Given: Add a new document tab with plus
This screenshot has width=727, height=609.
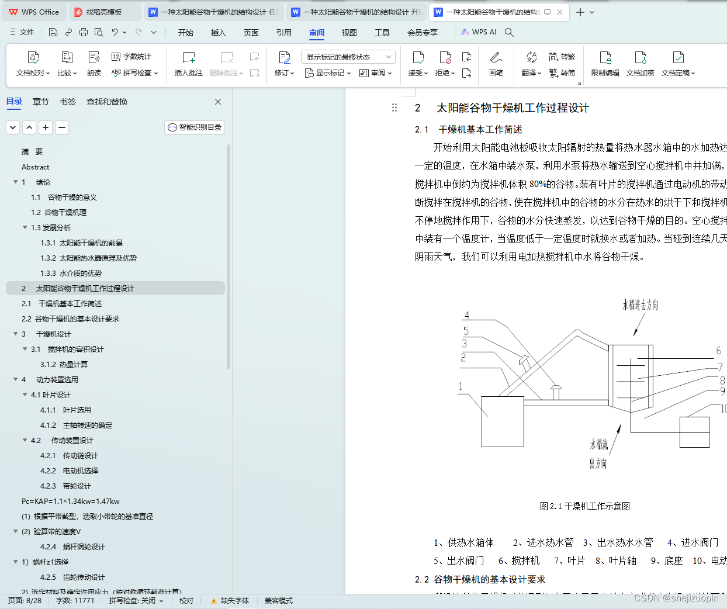Looking at the screenshot, I should pos(580,12).
